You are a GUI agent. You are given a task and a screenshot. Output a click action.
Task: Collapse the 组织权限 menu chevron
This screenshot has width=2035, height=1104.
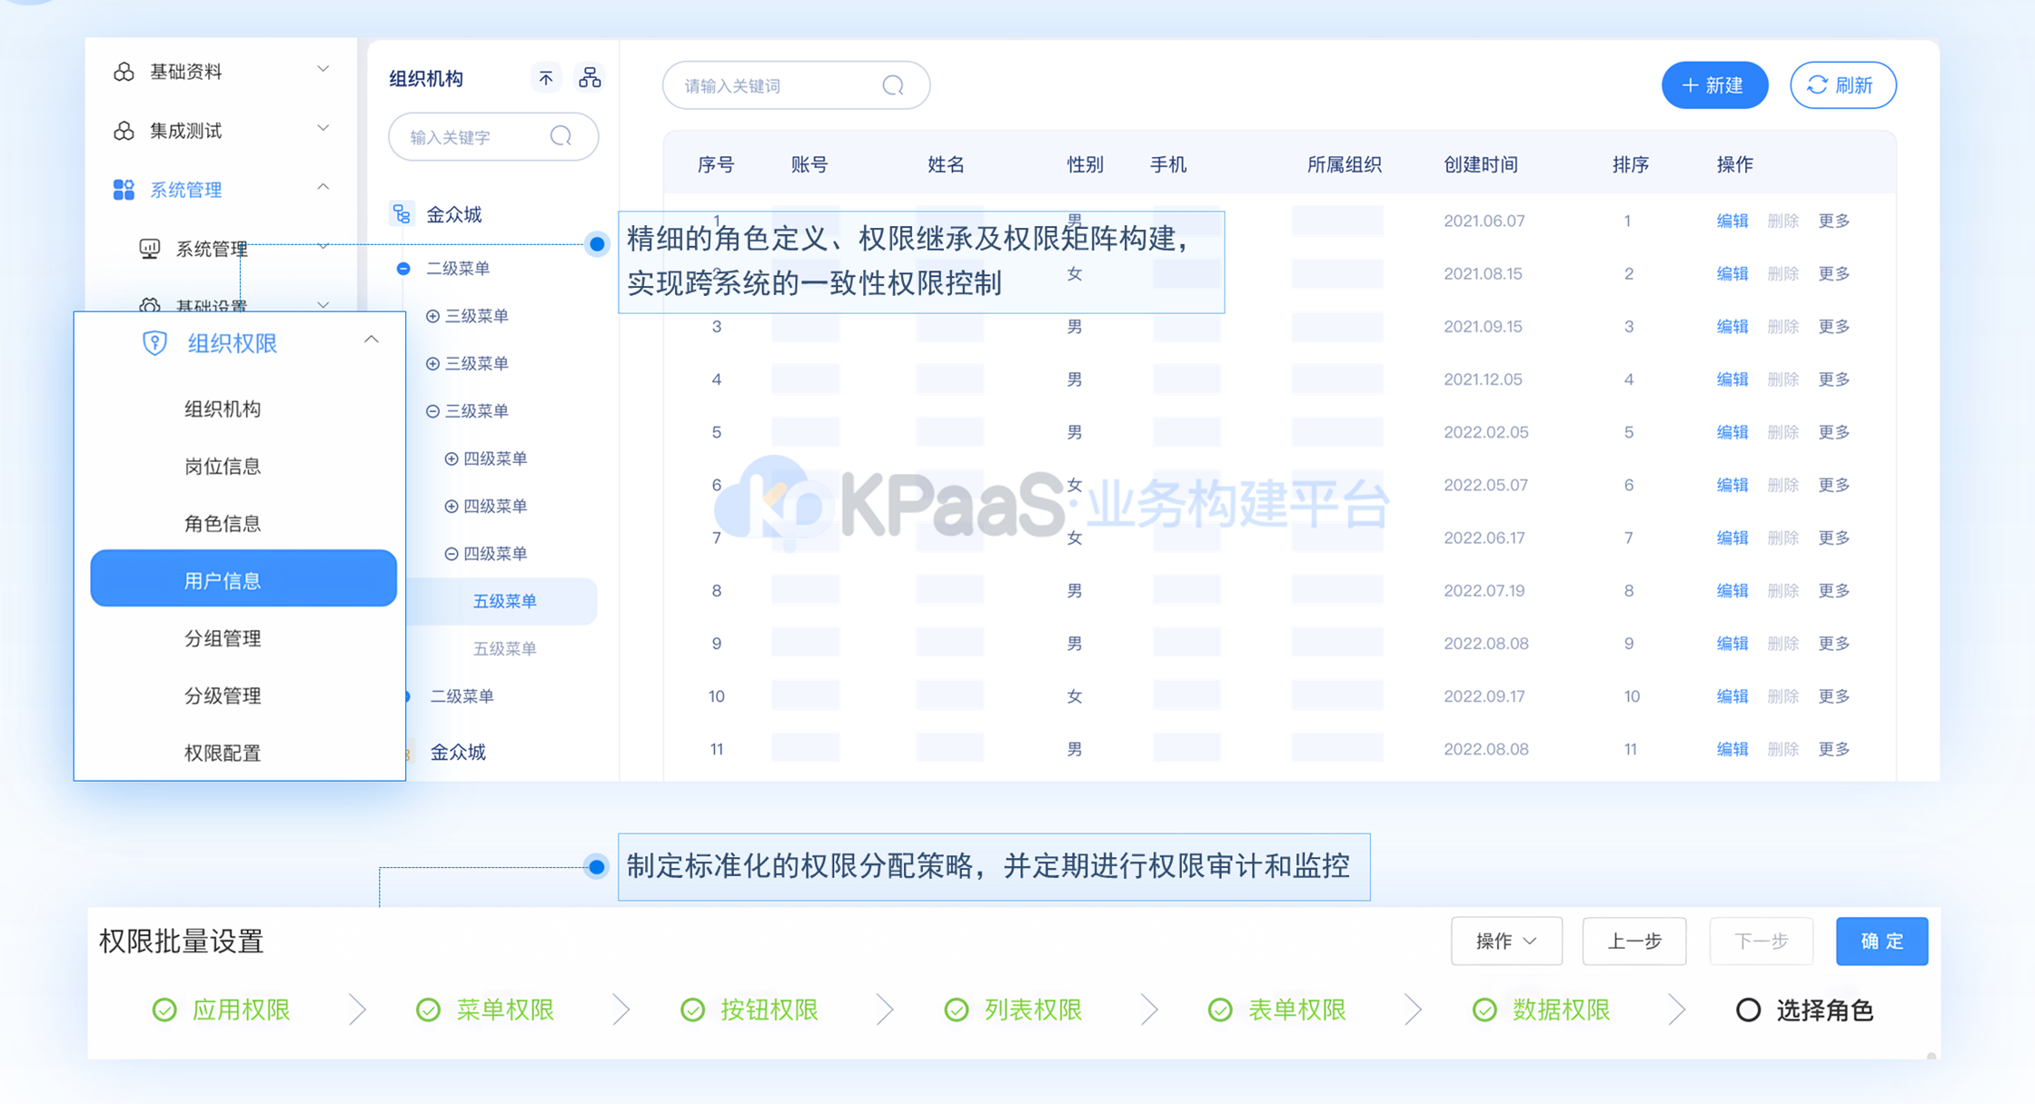tap(371, 340)
